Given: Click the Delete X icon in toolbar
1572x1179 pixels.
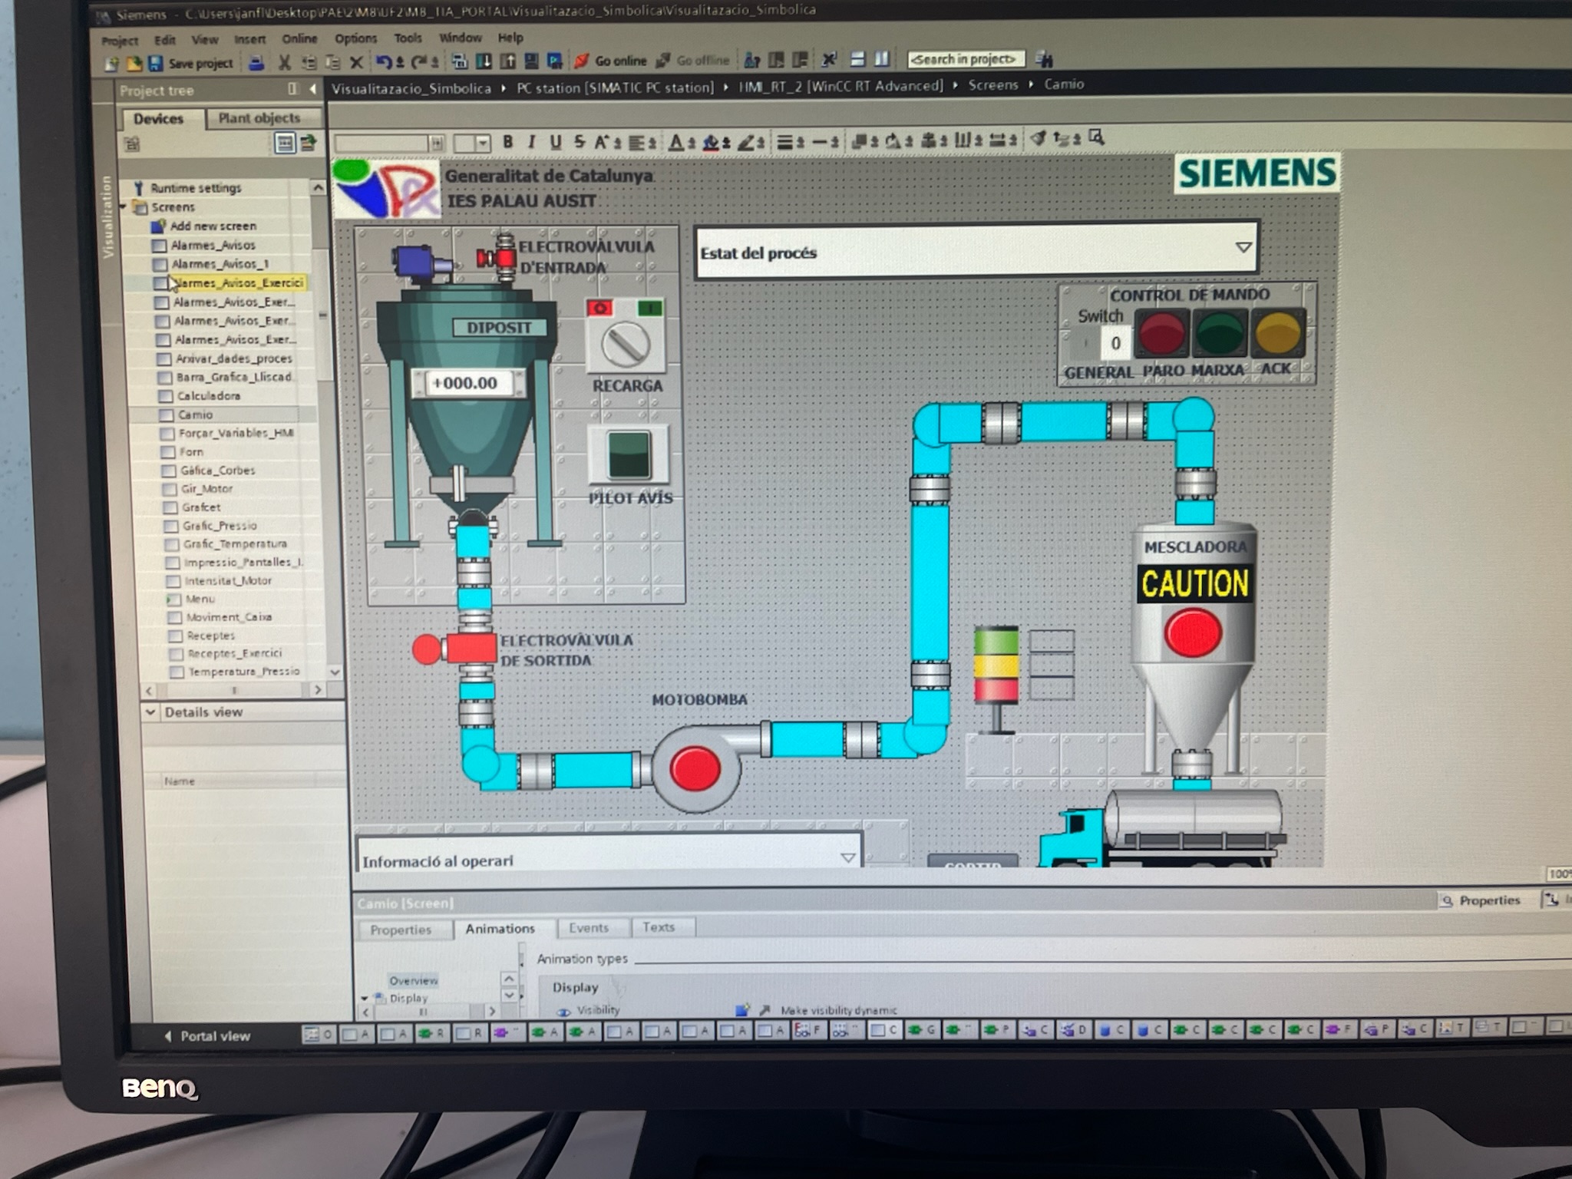Looking at the screenshot, I should 356,63.
